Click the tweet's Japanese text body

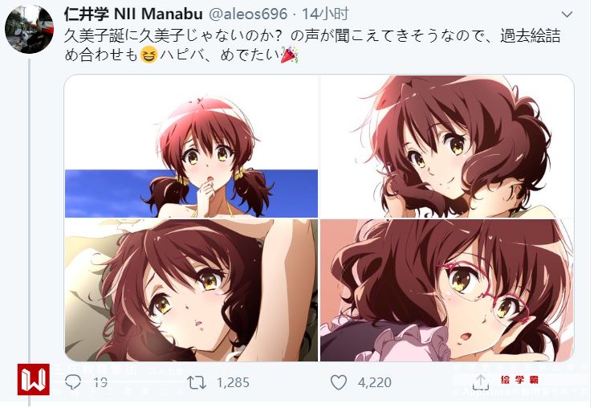[x=312, y=45]
